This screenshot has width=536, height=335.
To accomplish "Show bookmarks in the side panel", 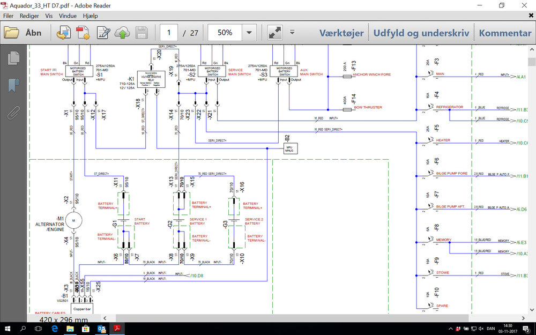I will click(x=13, y=85).
